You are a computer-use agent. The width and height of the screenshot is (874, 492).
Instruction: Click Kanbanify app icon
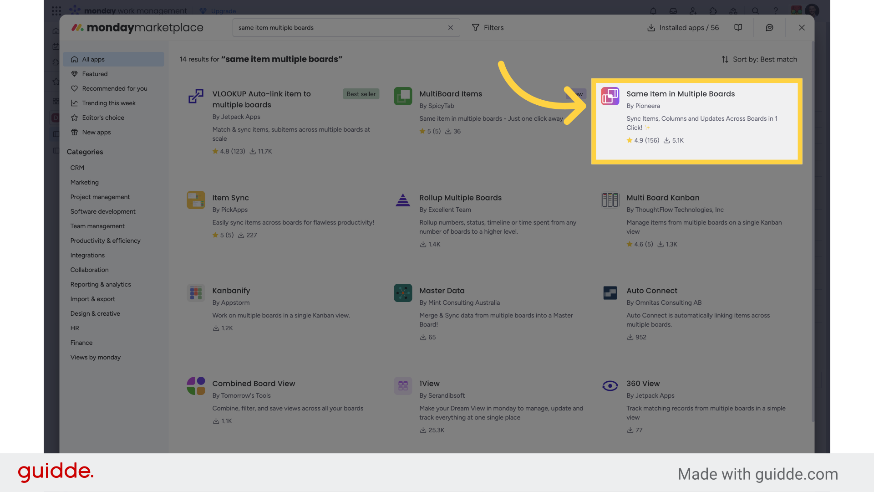pos(196,293)
